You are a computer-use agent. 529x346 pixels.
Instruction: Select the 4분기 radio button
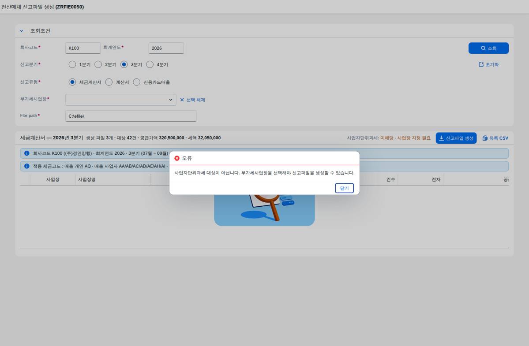tap(150, 64)
